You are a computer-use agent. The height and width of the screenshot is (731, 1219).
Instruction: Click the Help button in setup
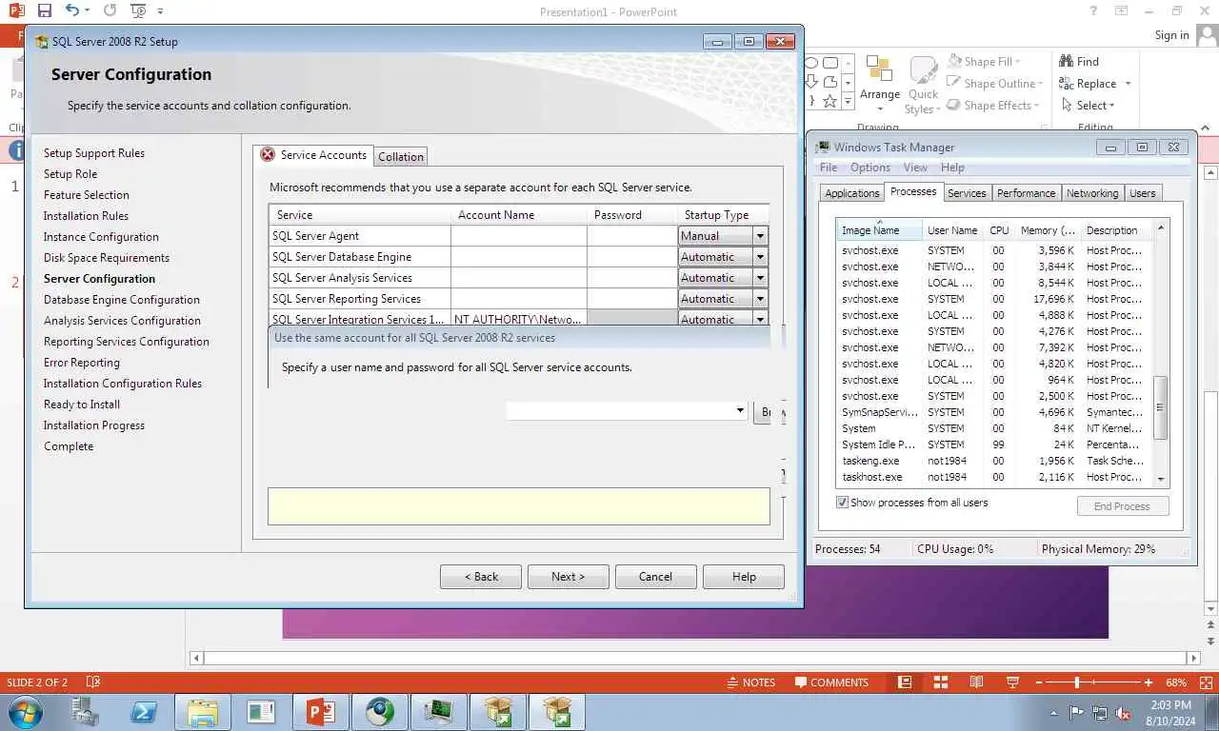click(744, 577)
